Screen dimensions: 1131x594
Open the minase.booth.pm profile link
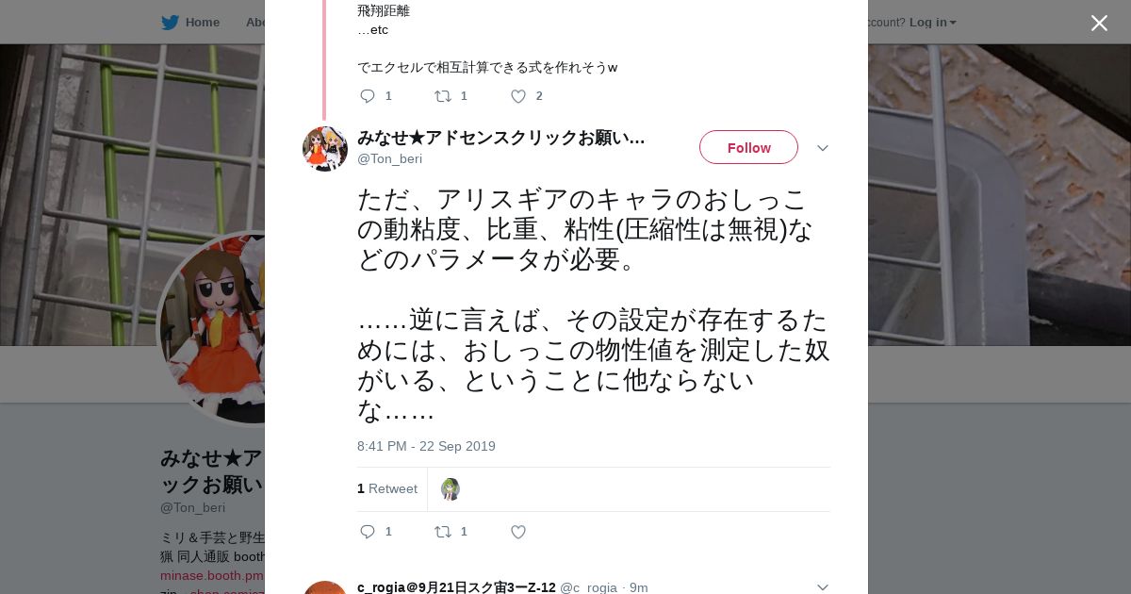212,575
